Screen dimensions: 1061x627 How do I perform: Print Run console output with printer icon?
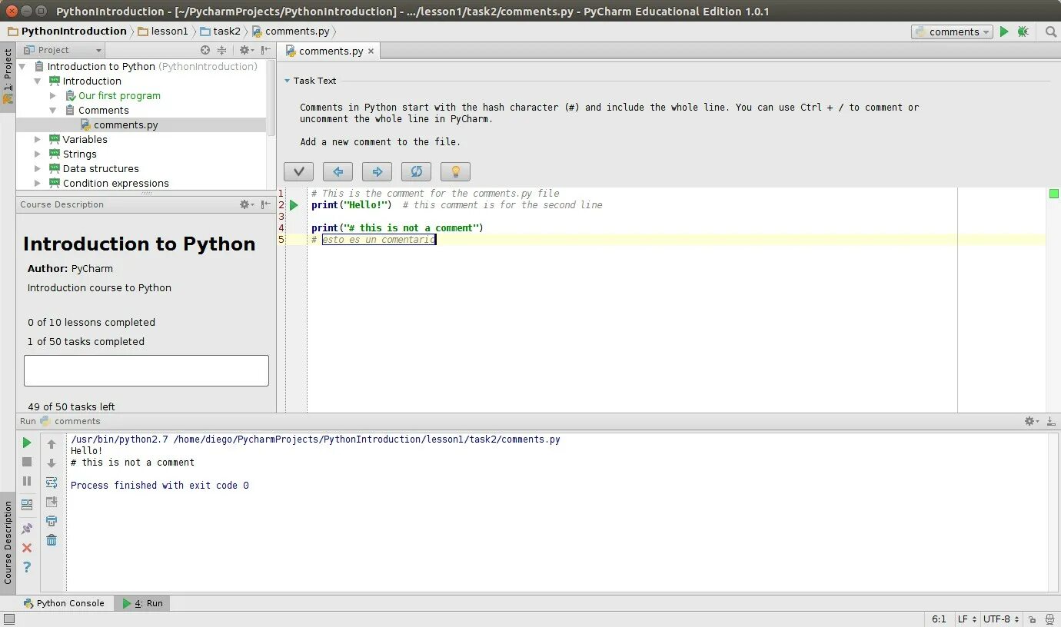52,521
